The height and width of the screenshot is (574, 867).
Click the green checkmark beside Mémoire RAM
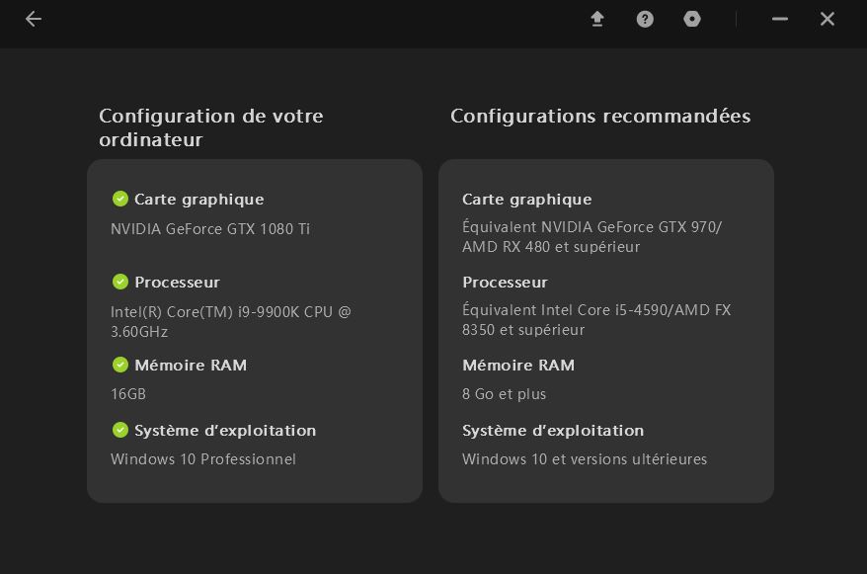point(120,365)
